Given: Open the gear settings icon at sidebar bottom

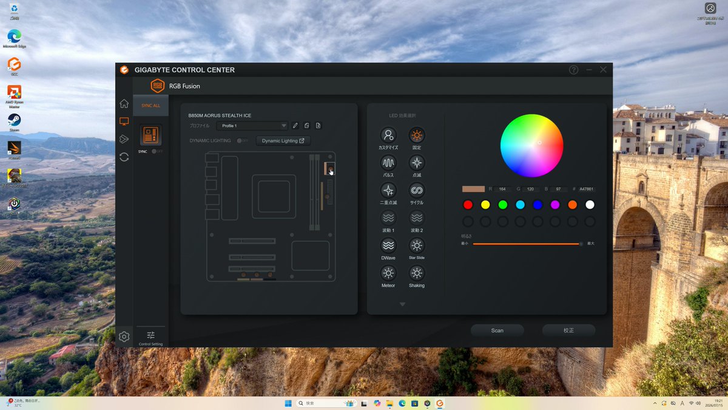Looking at the screenshot, I should point(124,337).
